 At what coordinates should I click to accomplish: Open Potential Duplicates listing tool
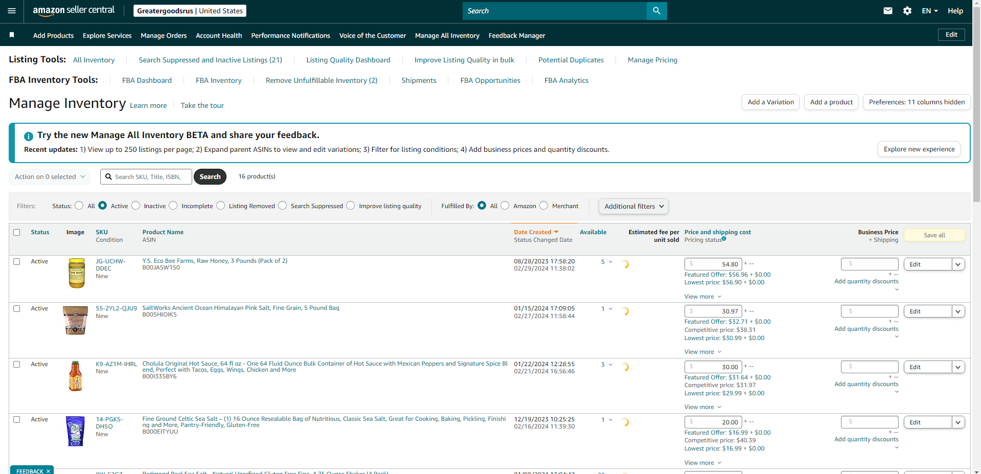[x=571, y=60]
